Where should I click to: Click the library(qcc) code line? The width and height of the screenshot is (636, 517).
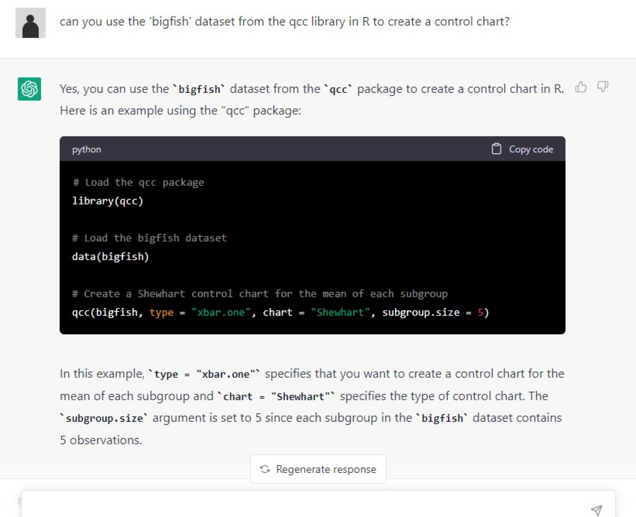click(107, 201)
